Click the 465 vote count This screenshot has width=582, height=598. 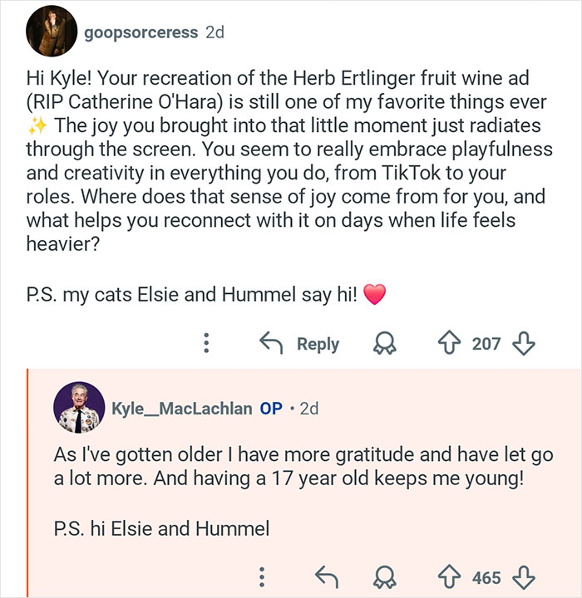(x=486, y=577)
